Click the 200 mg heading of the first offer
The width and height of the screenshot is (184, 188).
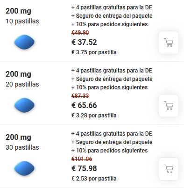[18, 11]
